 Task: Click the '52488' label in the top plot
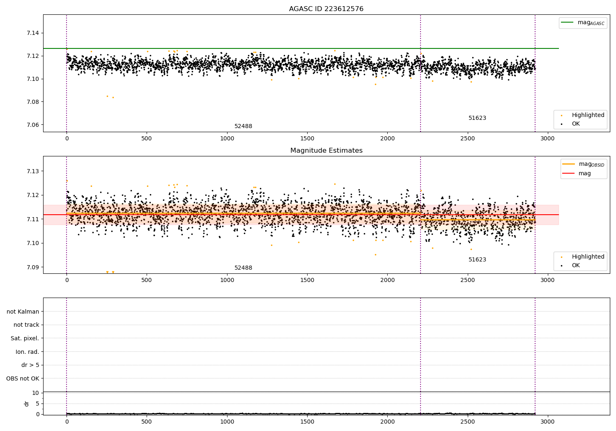click(243, 126)
